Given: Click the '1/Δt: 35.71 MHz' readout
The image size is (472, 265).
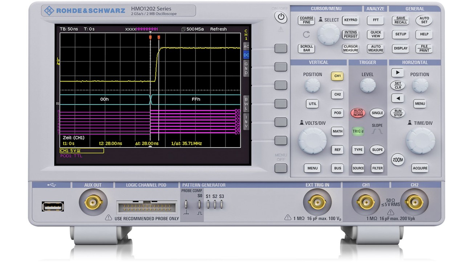Looking at the screenshot, I should point(186,144).
